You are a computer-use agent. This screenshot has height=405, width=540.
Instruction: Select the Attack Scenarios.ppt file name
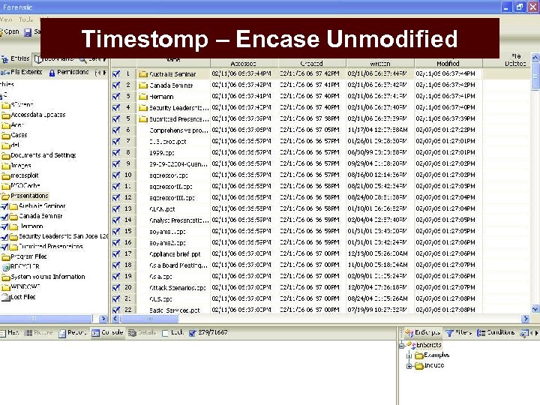178,288
